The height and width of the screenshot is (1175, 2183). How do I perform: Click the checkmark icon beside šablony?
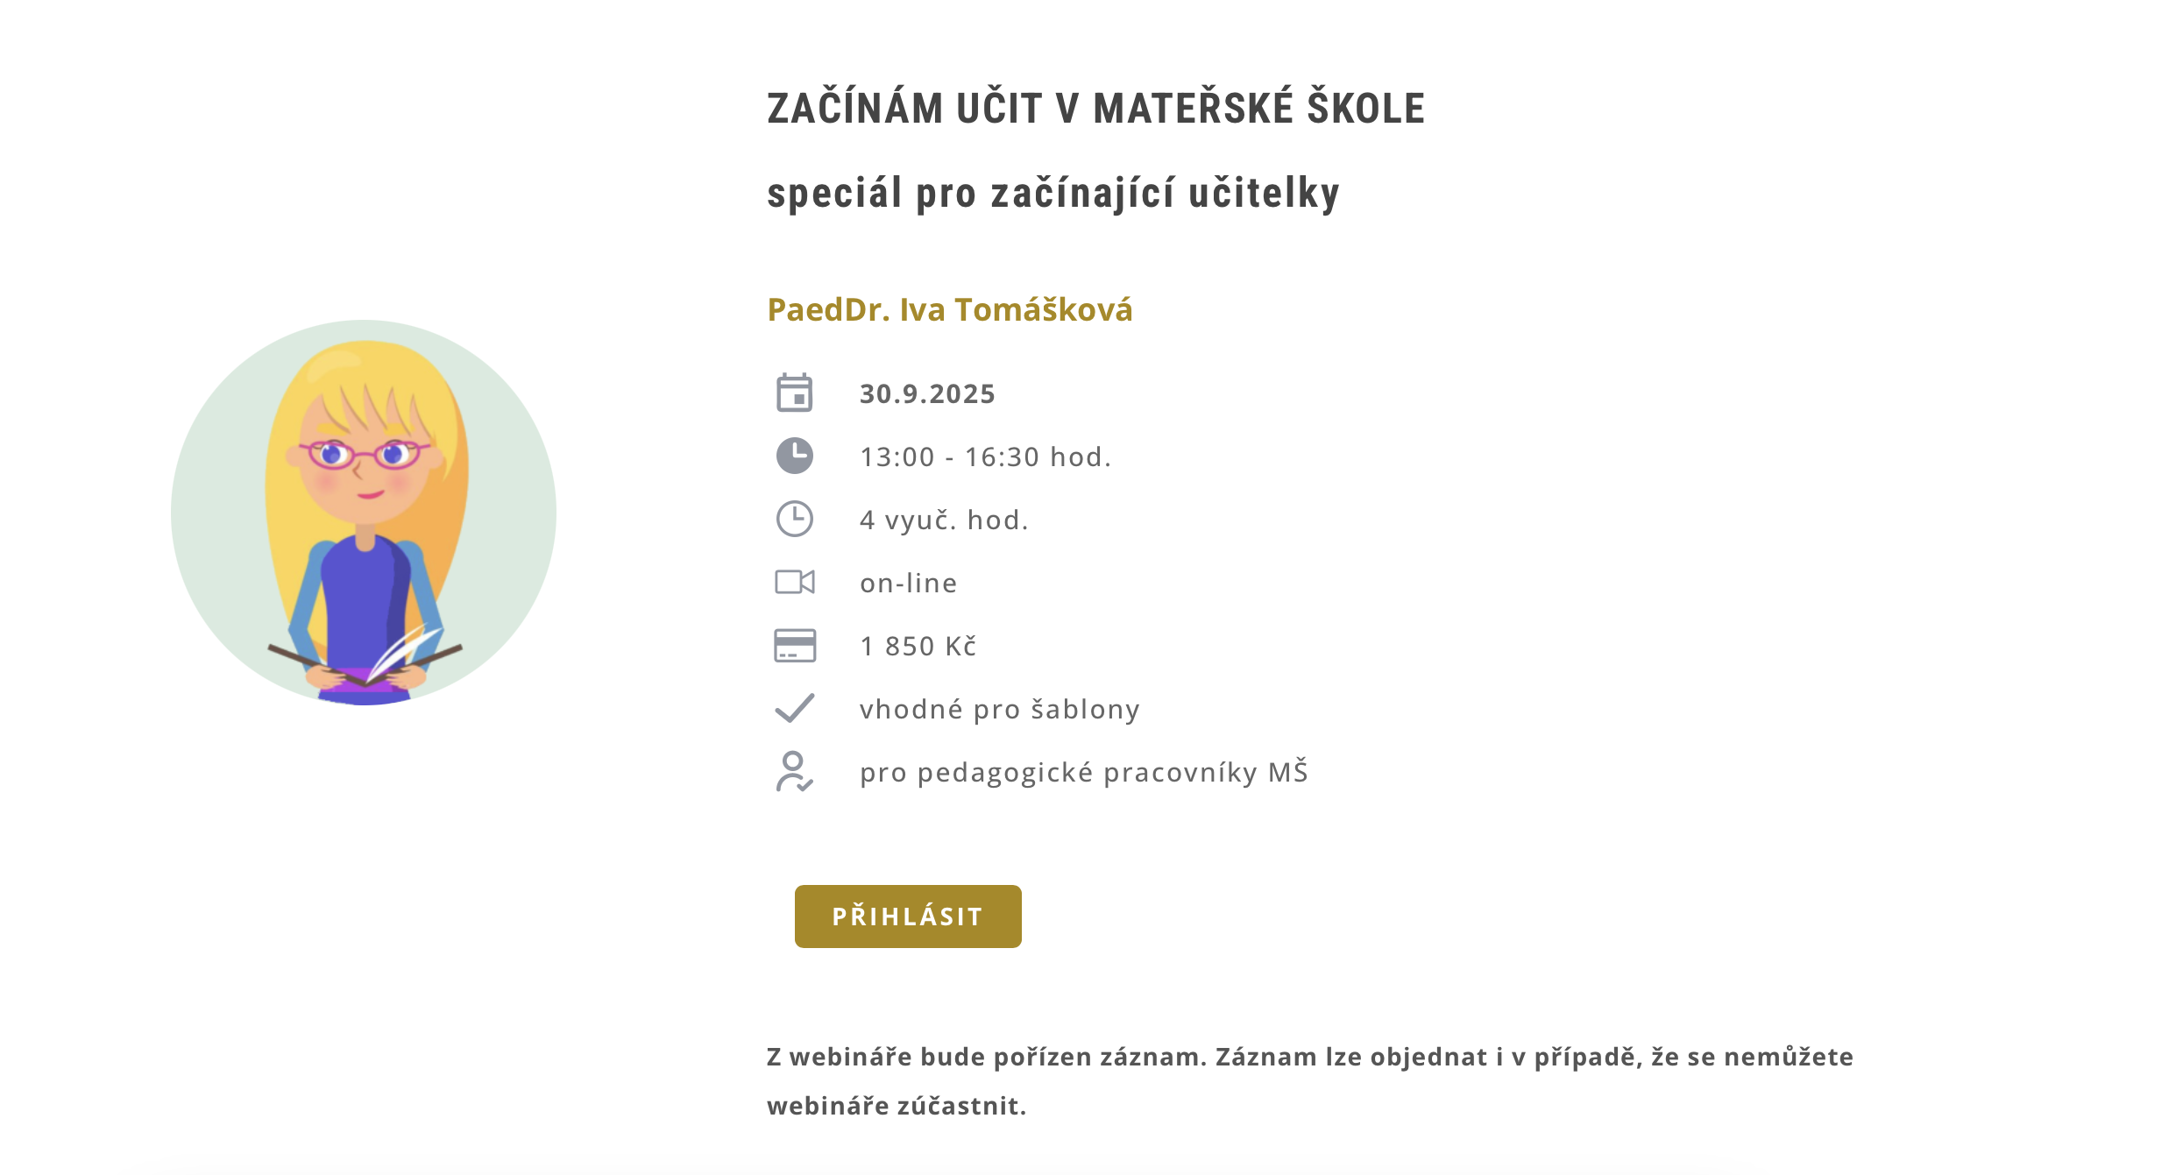pyautogui.click(x=794, y=708)
